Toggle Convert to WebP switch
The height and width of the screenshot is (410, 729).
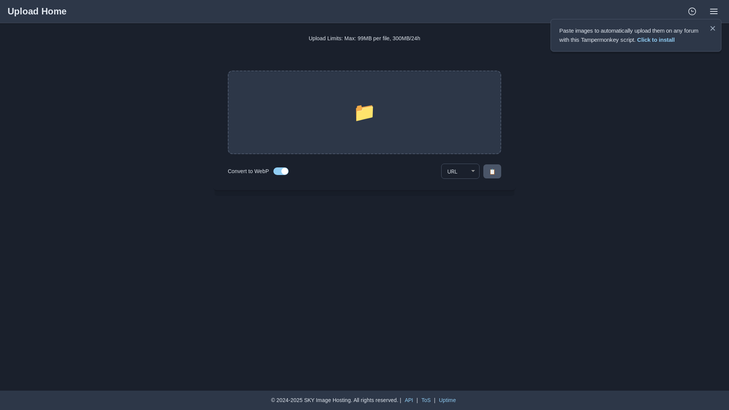tap(281, 171)
